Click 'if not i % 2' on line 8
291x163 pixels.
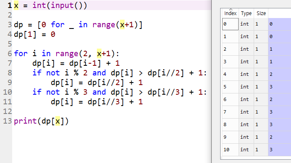[60, 73]
